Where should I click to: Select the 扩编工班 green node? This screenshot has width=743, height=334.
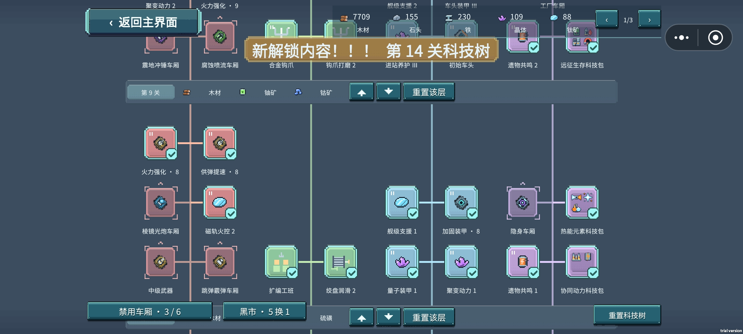(281, 262)
